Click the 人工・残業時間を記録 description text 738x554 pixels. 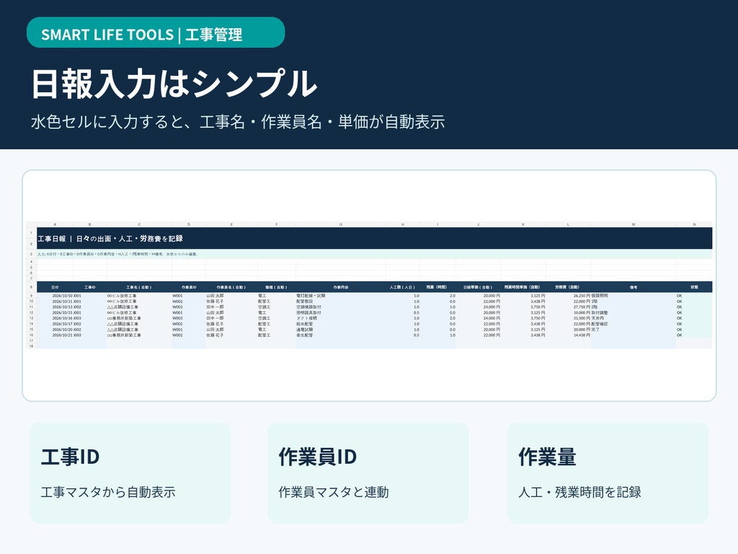coord(580,492)
